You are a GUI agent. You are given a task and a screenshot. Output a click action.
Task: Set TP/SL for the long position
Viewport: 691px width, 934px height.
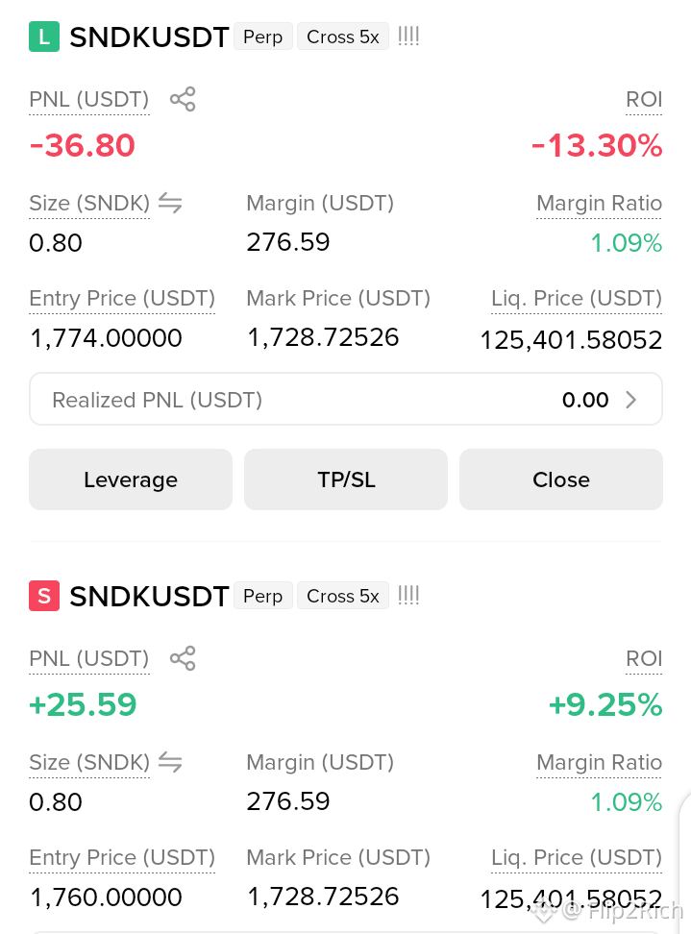coord(346,479)
